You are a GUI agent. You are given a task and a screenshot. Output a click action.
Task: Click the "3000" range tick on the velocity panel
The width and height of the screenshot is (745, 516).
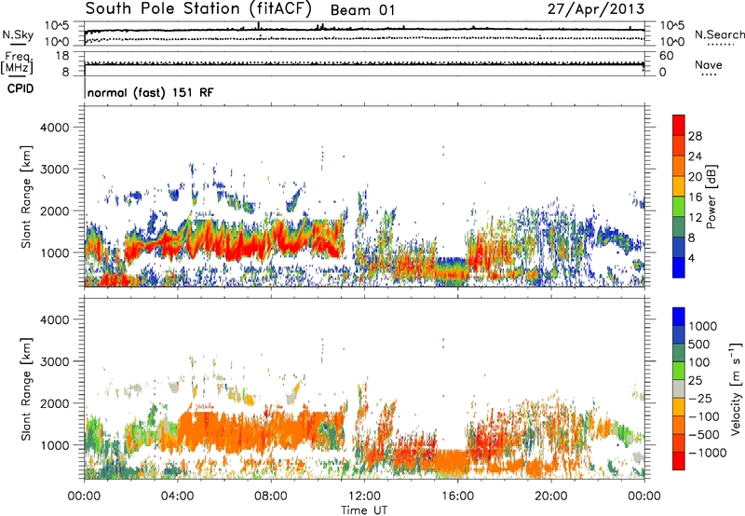coord(54,361)
